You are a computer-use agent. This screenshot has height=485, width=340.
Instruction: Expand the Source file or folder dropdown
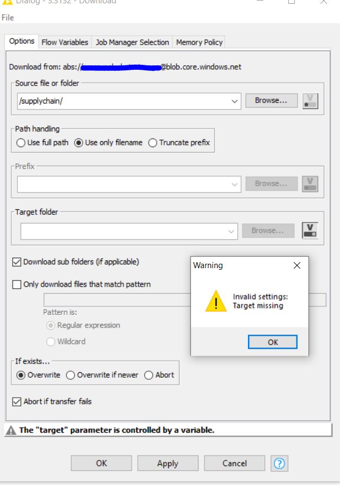coord(234,101)
